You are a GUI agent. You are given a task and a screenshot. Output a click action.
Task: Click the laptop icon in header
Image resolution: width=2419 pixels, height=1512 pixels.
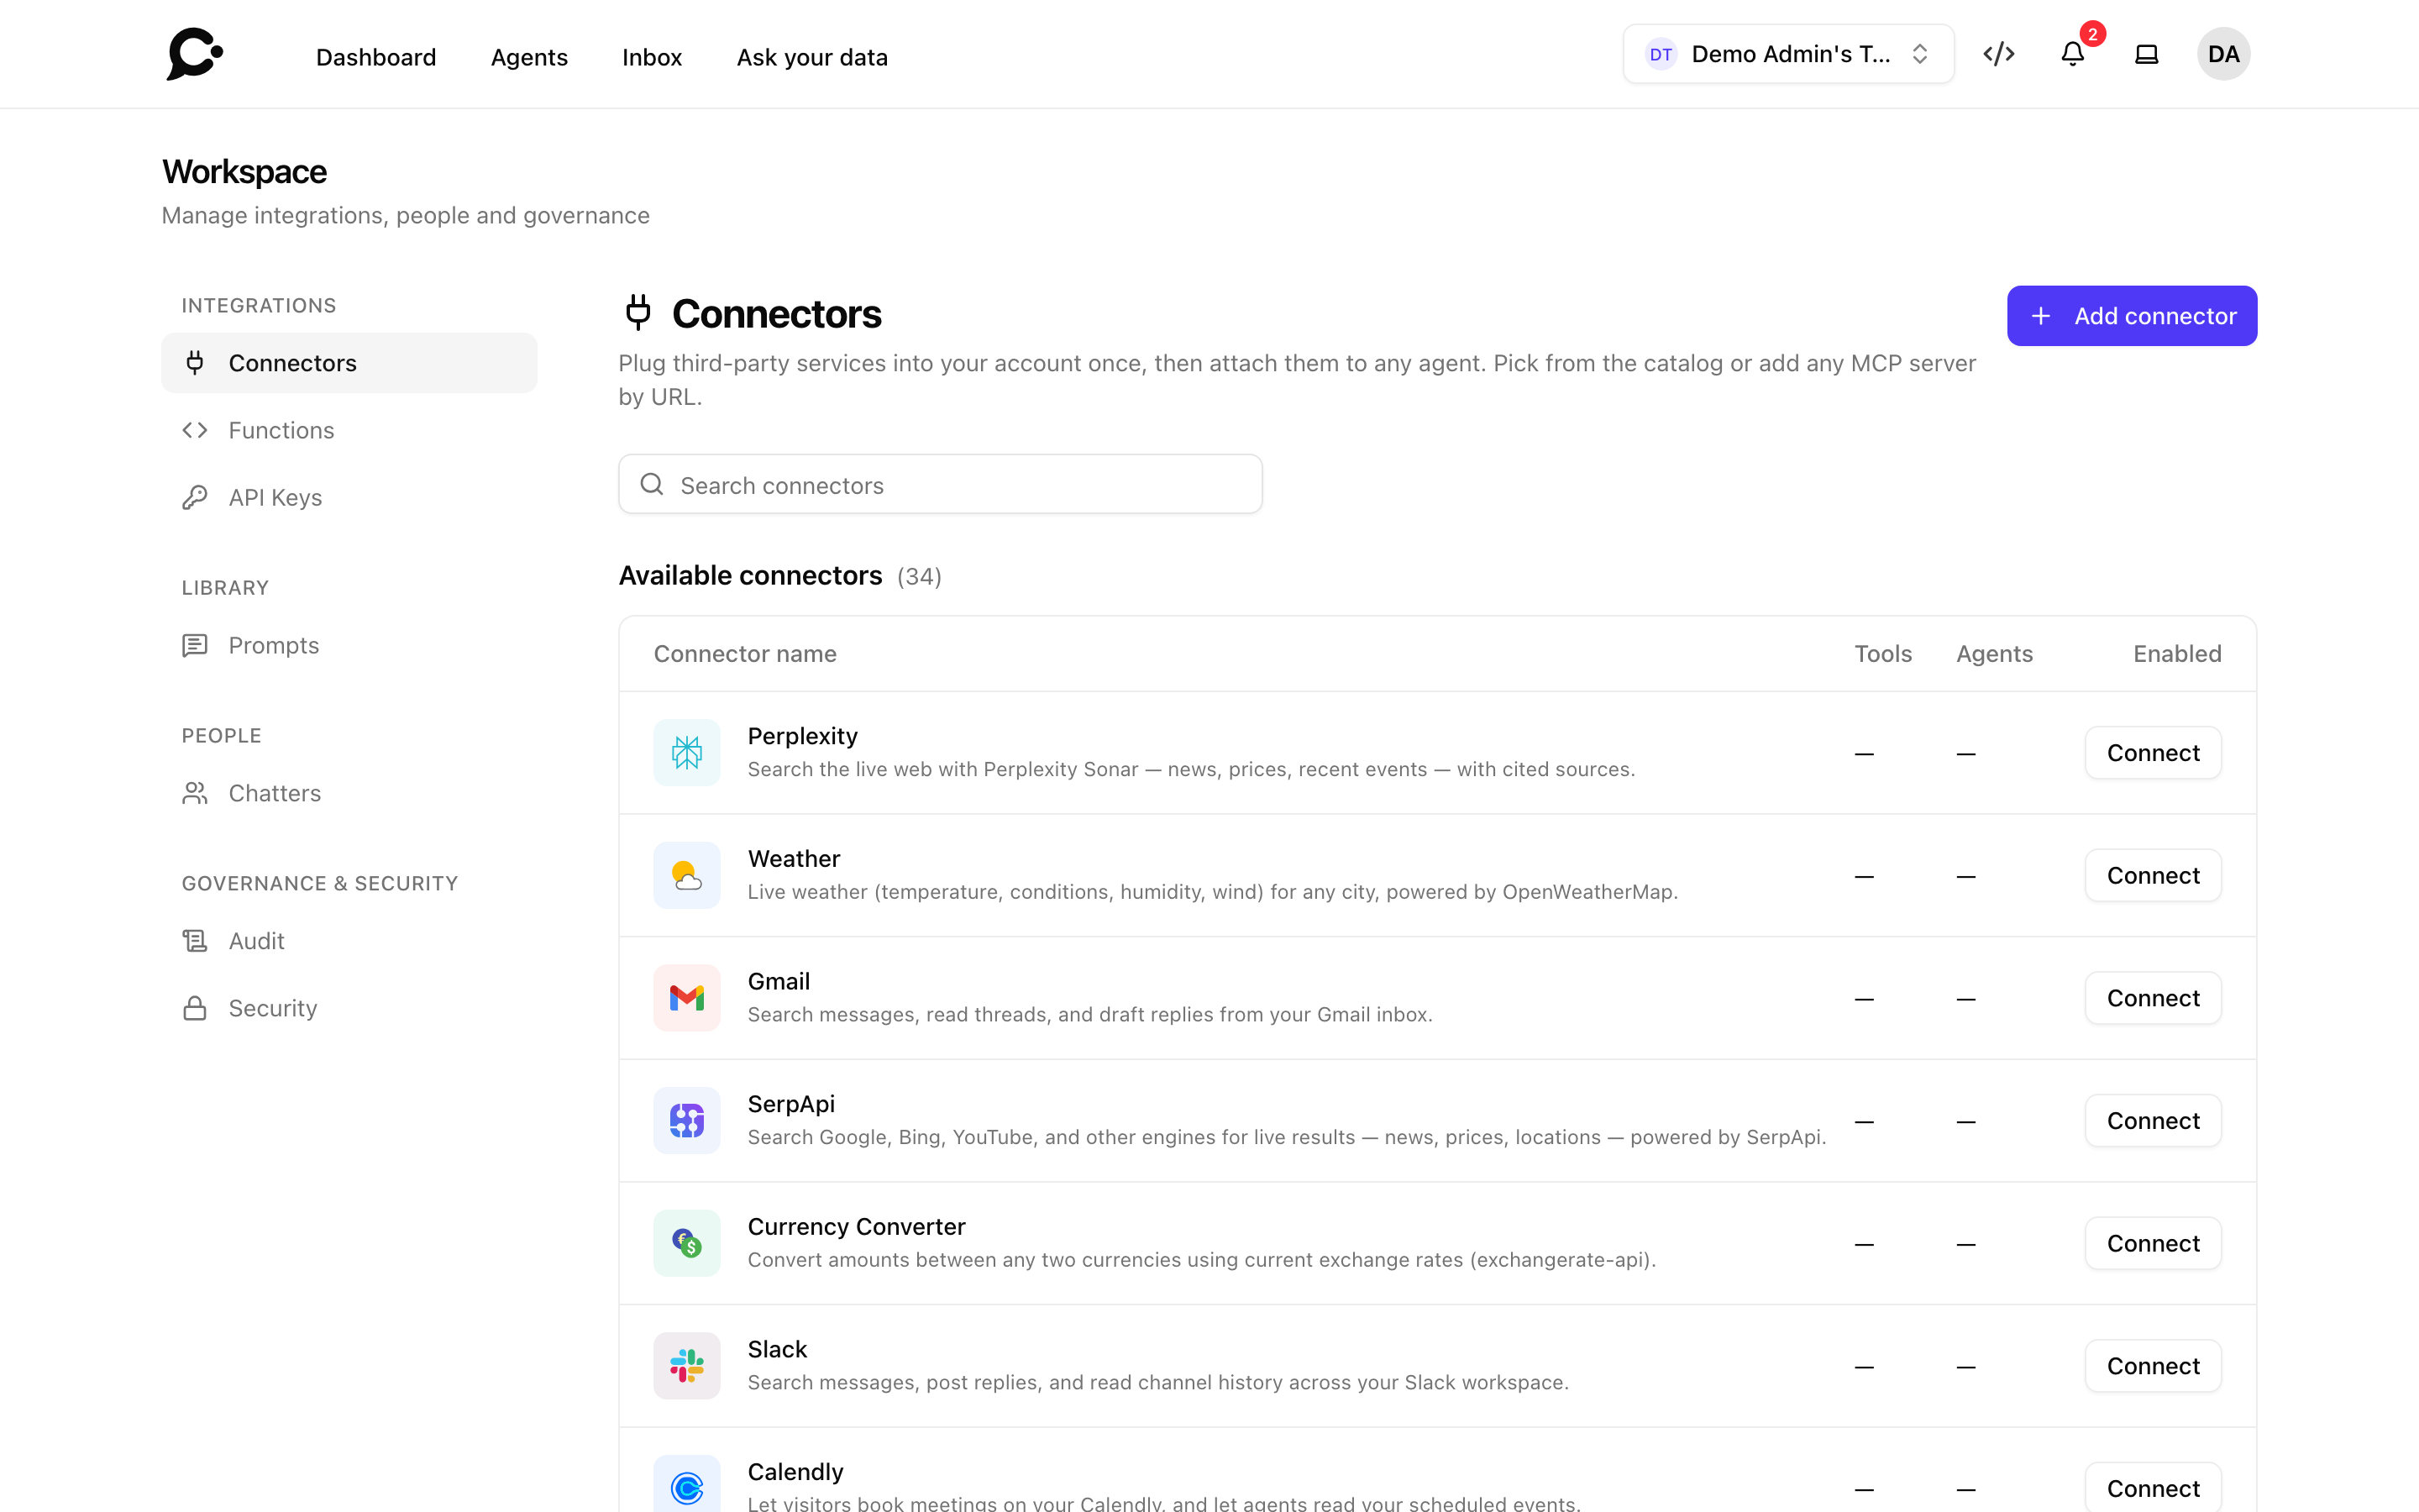(x=2146, y=54)
